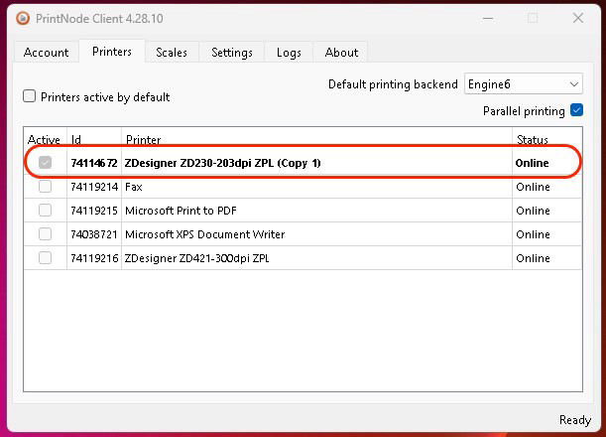This screenshot has height=437, width=606.
Task: Sort the list by Printer column header
Action: click(x=315, y=139)
